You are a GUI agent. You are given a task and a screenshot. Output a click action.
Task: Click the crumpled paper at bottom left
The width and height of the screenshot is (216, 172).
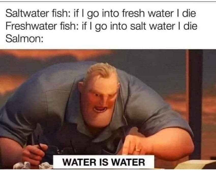[33, 165]
